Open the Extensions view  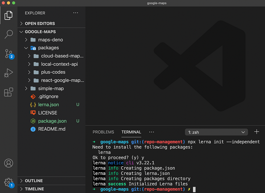[9, 92]
